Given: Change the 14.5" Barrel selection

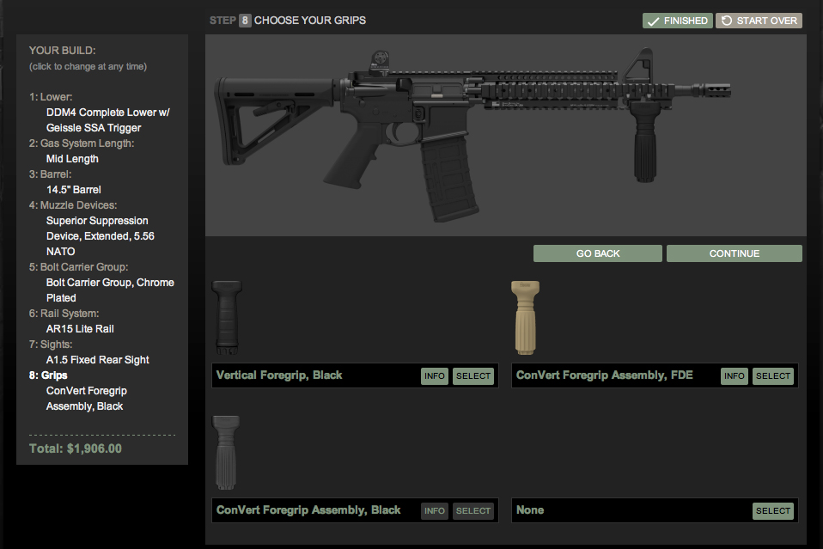Looking at the screenshot, I should (74, 190).
